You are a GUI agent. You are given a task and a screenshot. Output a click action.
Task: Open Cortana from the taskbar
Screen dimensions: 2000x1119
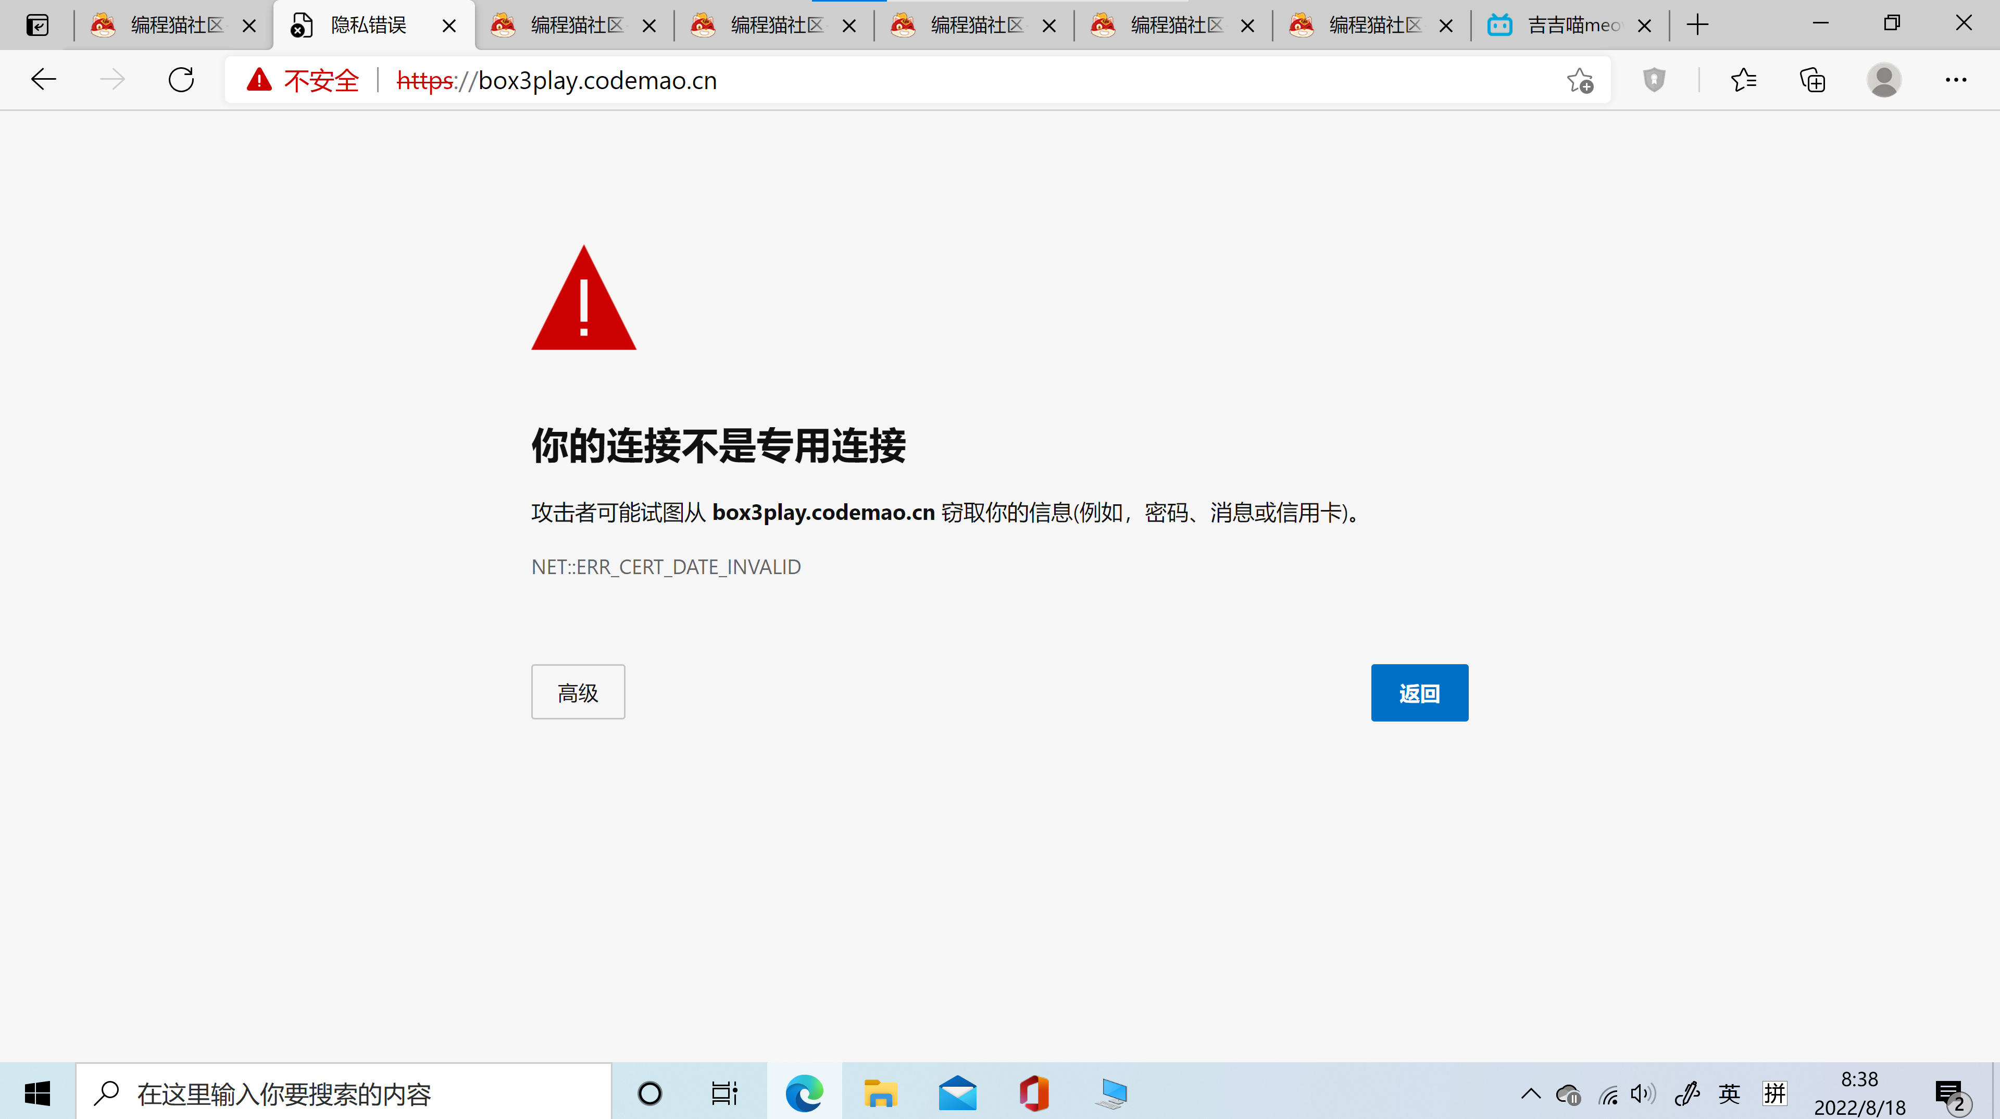650,1093
